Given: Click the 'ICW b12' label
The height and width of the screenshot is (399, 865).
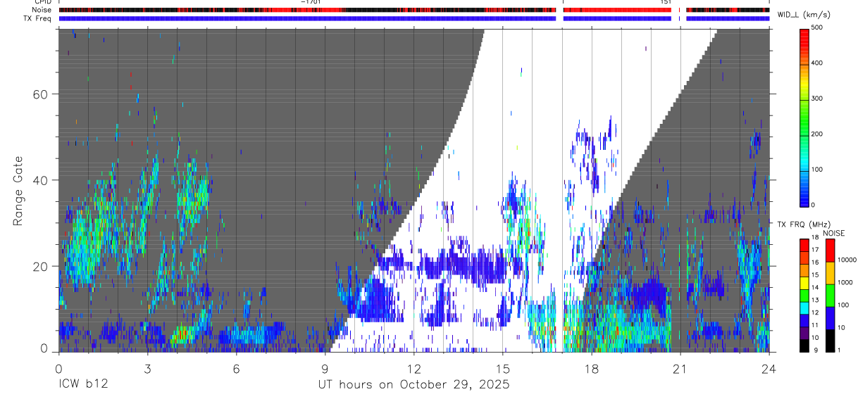Looking at the screenshot, I should coord(82,384).
